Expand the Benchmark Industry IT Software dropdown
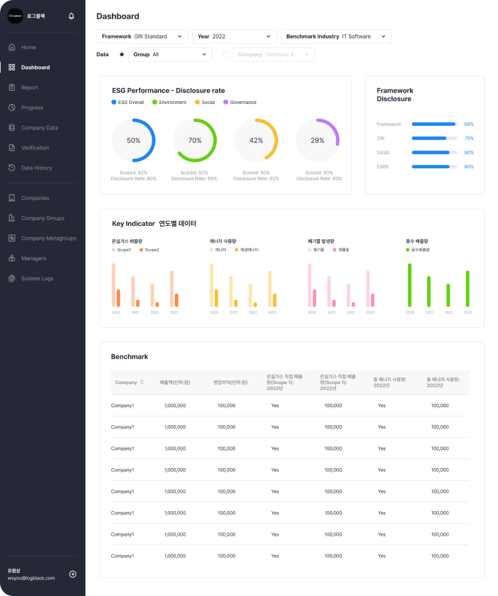 pyautogui.click(x=336, y=36)
